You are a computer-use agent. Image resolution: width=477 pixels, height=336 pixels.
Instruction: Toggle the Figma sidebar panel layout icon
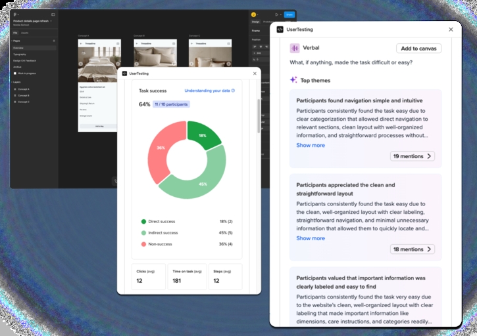coord(53,14)
